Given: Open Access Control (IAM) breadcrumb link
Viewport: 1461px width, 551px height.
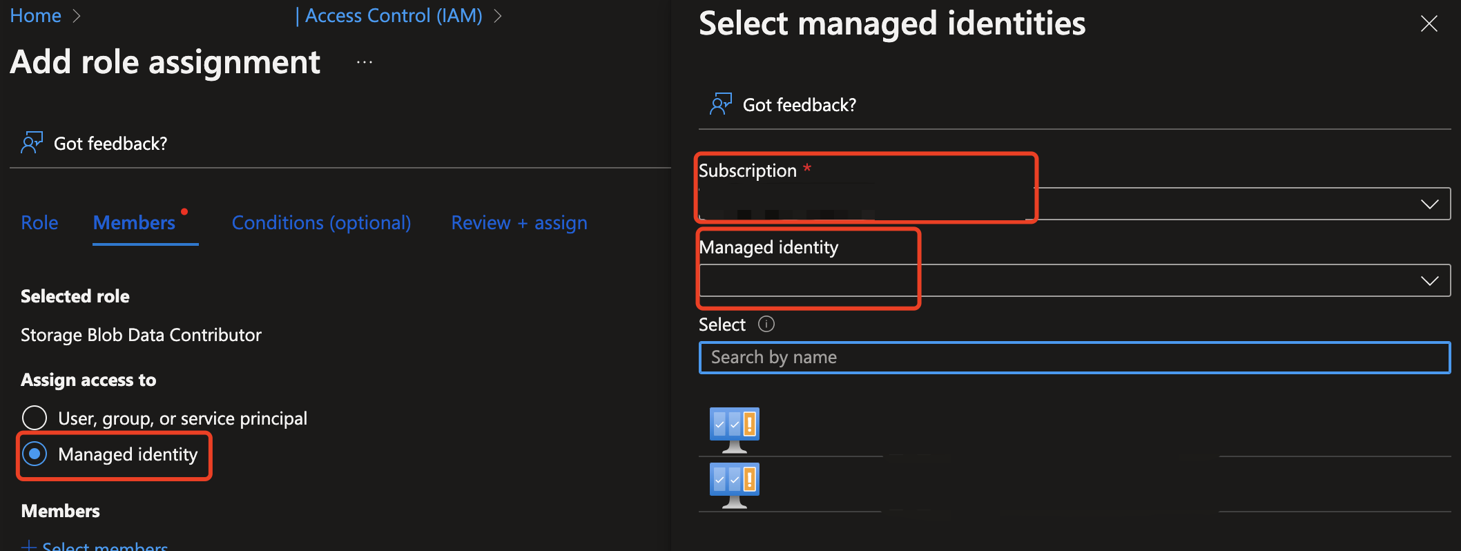Looking at the screenshot, I should [x=393, y=16].
